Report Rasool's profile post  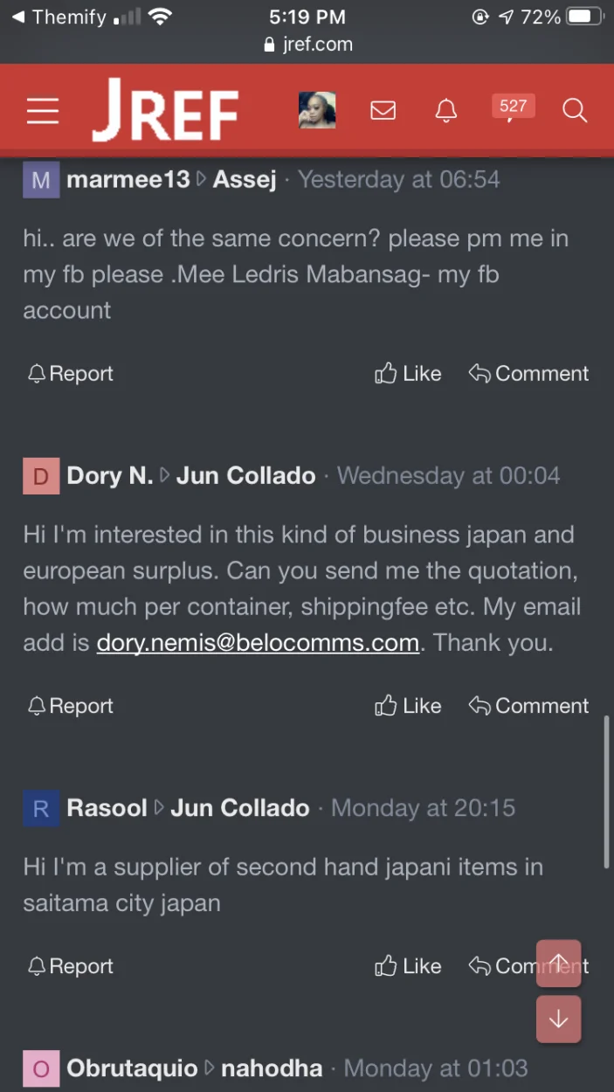(x=71, y=966)
